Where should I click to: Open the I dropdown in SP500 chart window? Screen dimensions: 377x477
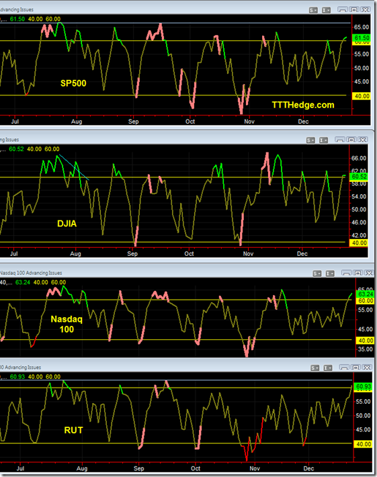pos(326,10)
